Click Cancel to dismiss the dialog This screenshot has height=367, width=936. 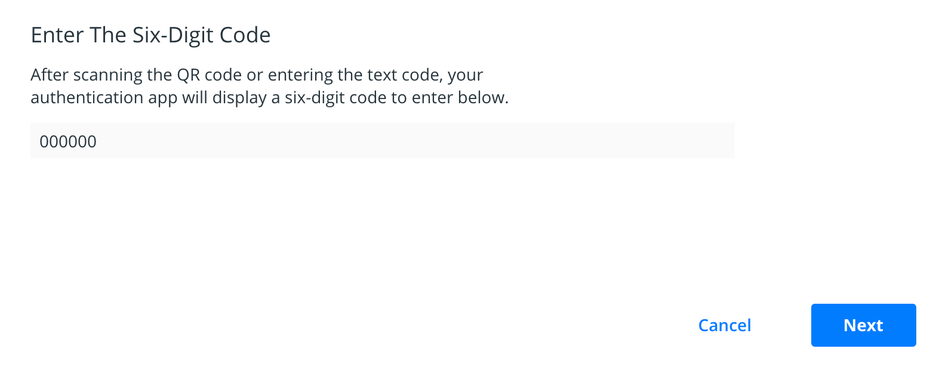(x=724, y=325)
